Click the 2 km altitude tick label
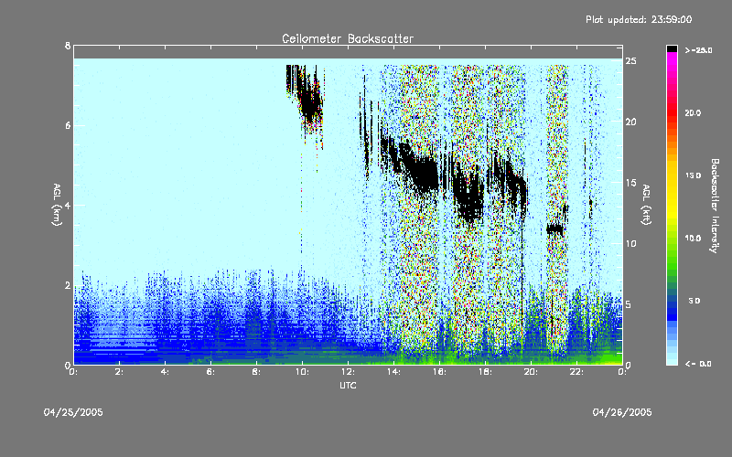The image size is (732, 457). click(x=68, y=285)
